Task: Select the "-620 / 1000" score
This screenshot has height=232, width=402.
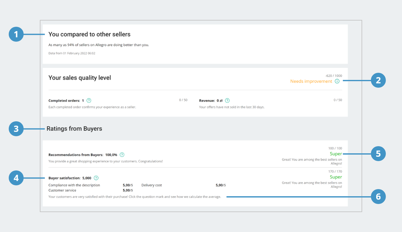Action: coord(333,76)
